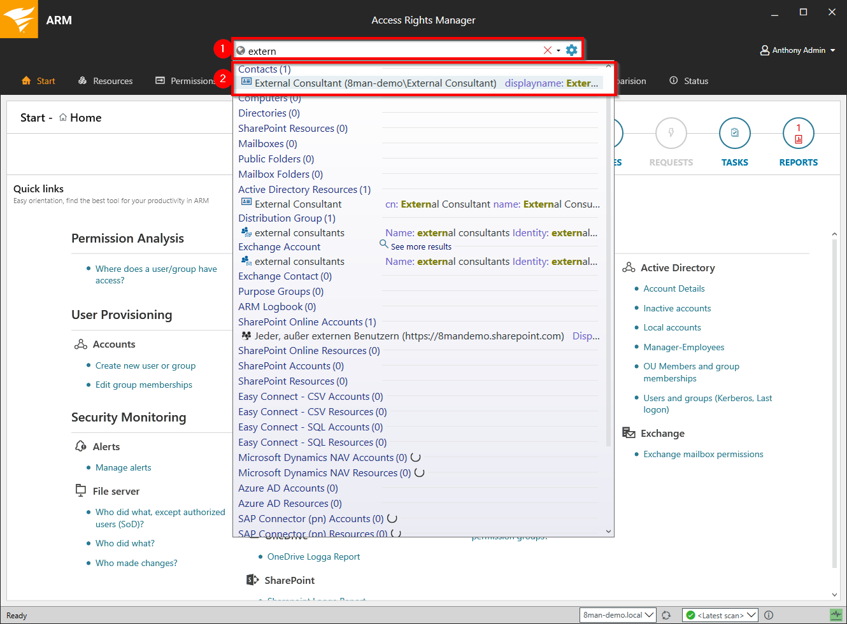The height and width of the screenshot is (624, 847).
Task: Open search settings gear icon
Action: (572, 50)
